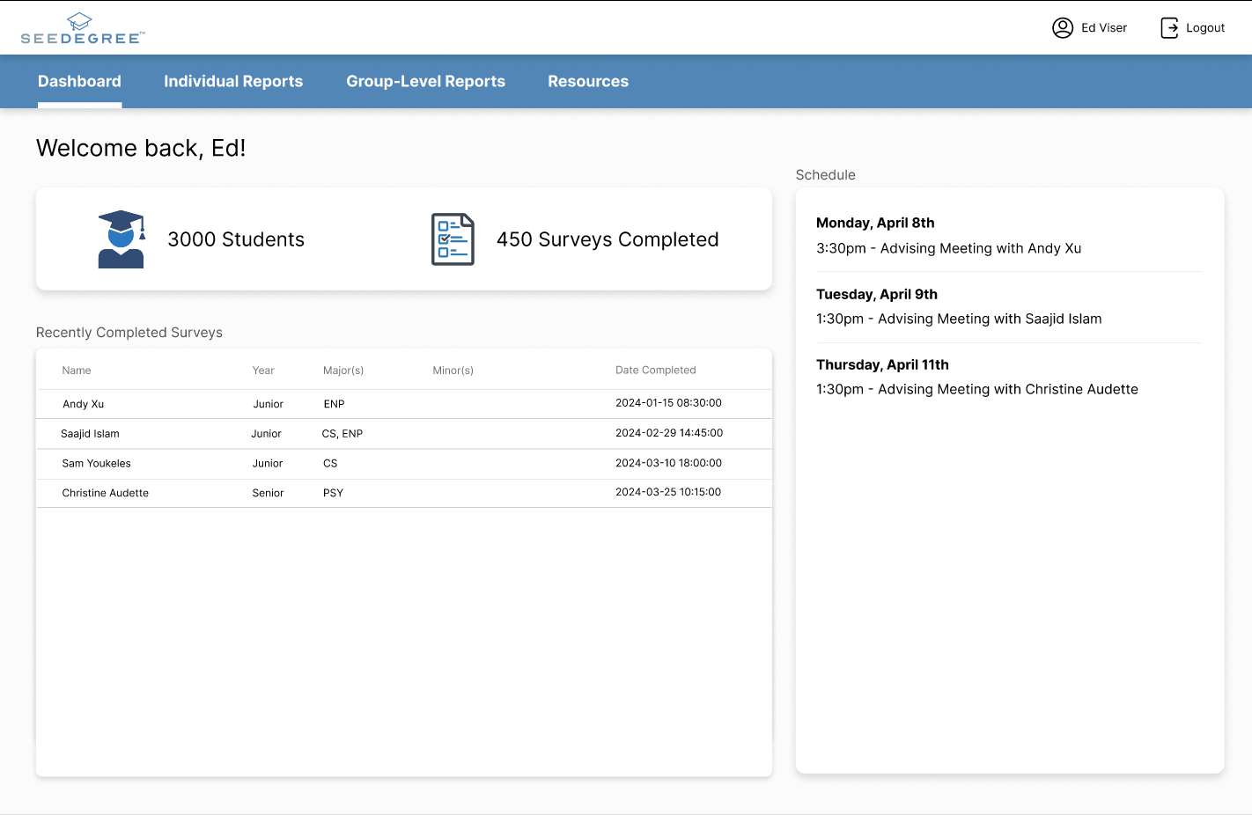Image resolution: width=1252 pixels, height=815 pixels.
Task: Click the Monday, April 8th heading
Action: [875, 223]
